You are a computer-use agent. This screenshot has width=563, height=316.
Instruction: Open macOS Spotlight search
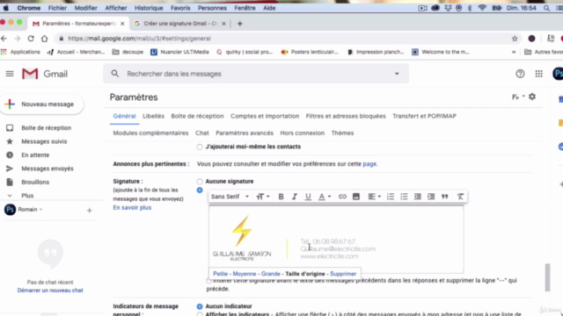tap(546, 8)
